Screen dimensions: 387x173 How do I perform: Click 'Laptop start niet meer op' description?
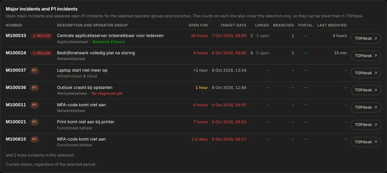point(82,70)
